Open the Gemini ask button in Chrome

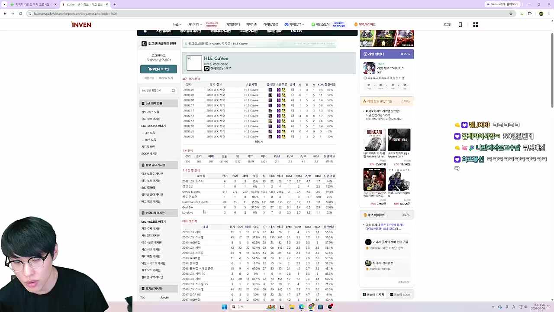[x=502, y=4]
